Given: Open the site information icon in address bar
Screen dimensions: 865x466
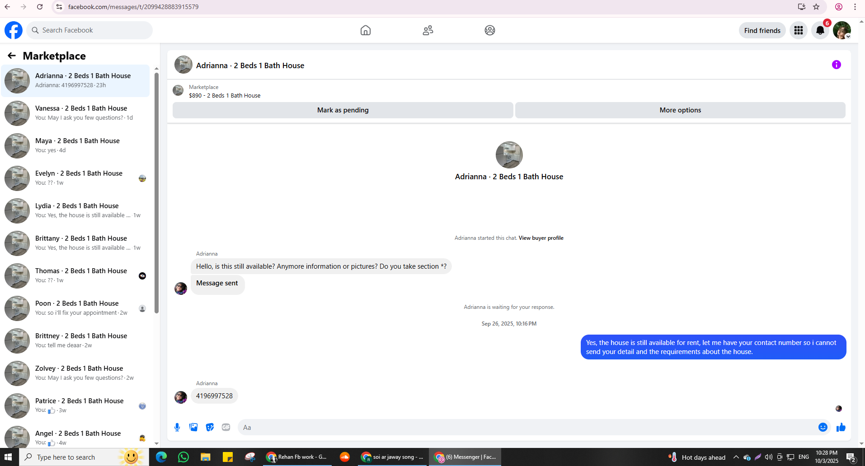Looking at the screenshot, I should (x=59, y=7).
